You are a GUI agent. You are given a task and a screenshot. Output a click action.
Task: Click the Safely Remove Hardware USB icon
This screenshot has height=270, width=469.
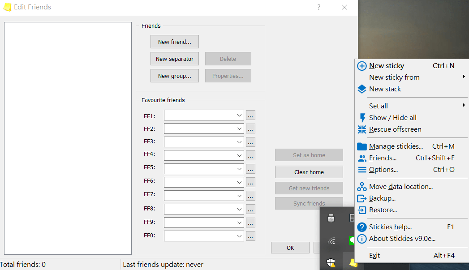click(x=331, y=219)
